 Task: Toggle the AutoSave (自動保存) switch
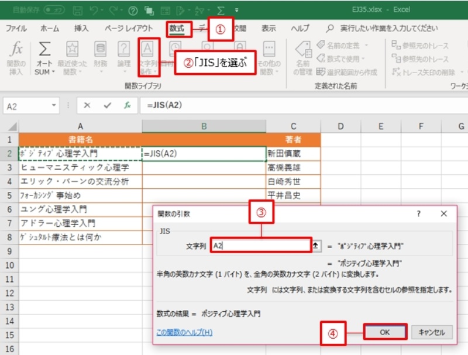54,10
